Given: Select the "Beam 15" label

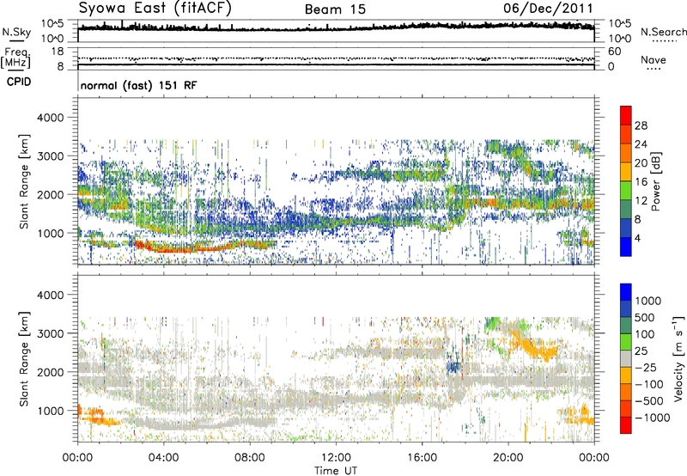Looking at the screenshot, I should [x=335, y=9].
